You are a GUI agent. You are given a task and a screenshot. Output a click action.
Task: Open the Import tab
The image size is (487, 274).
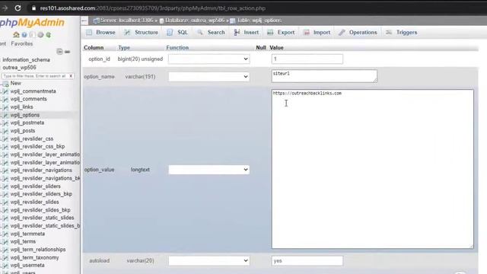coord(317,32)
